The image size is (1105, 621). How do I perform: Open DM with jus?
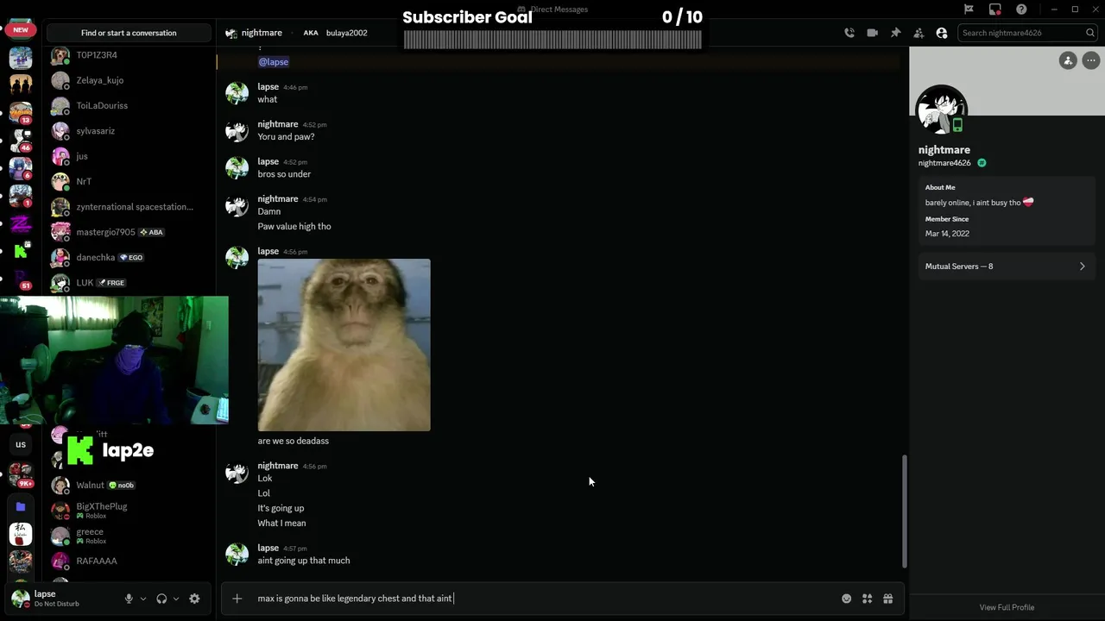pos(129,156)
